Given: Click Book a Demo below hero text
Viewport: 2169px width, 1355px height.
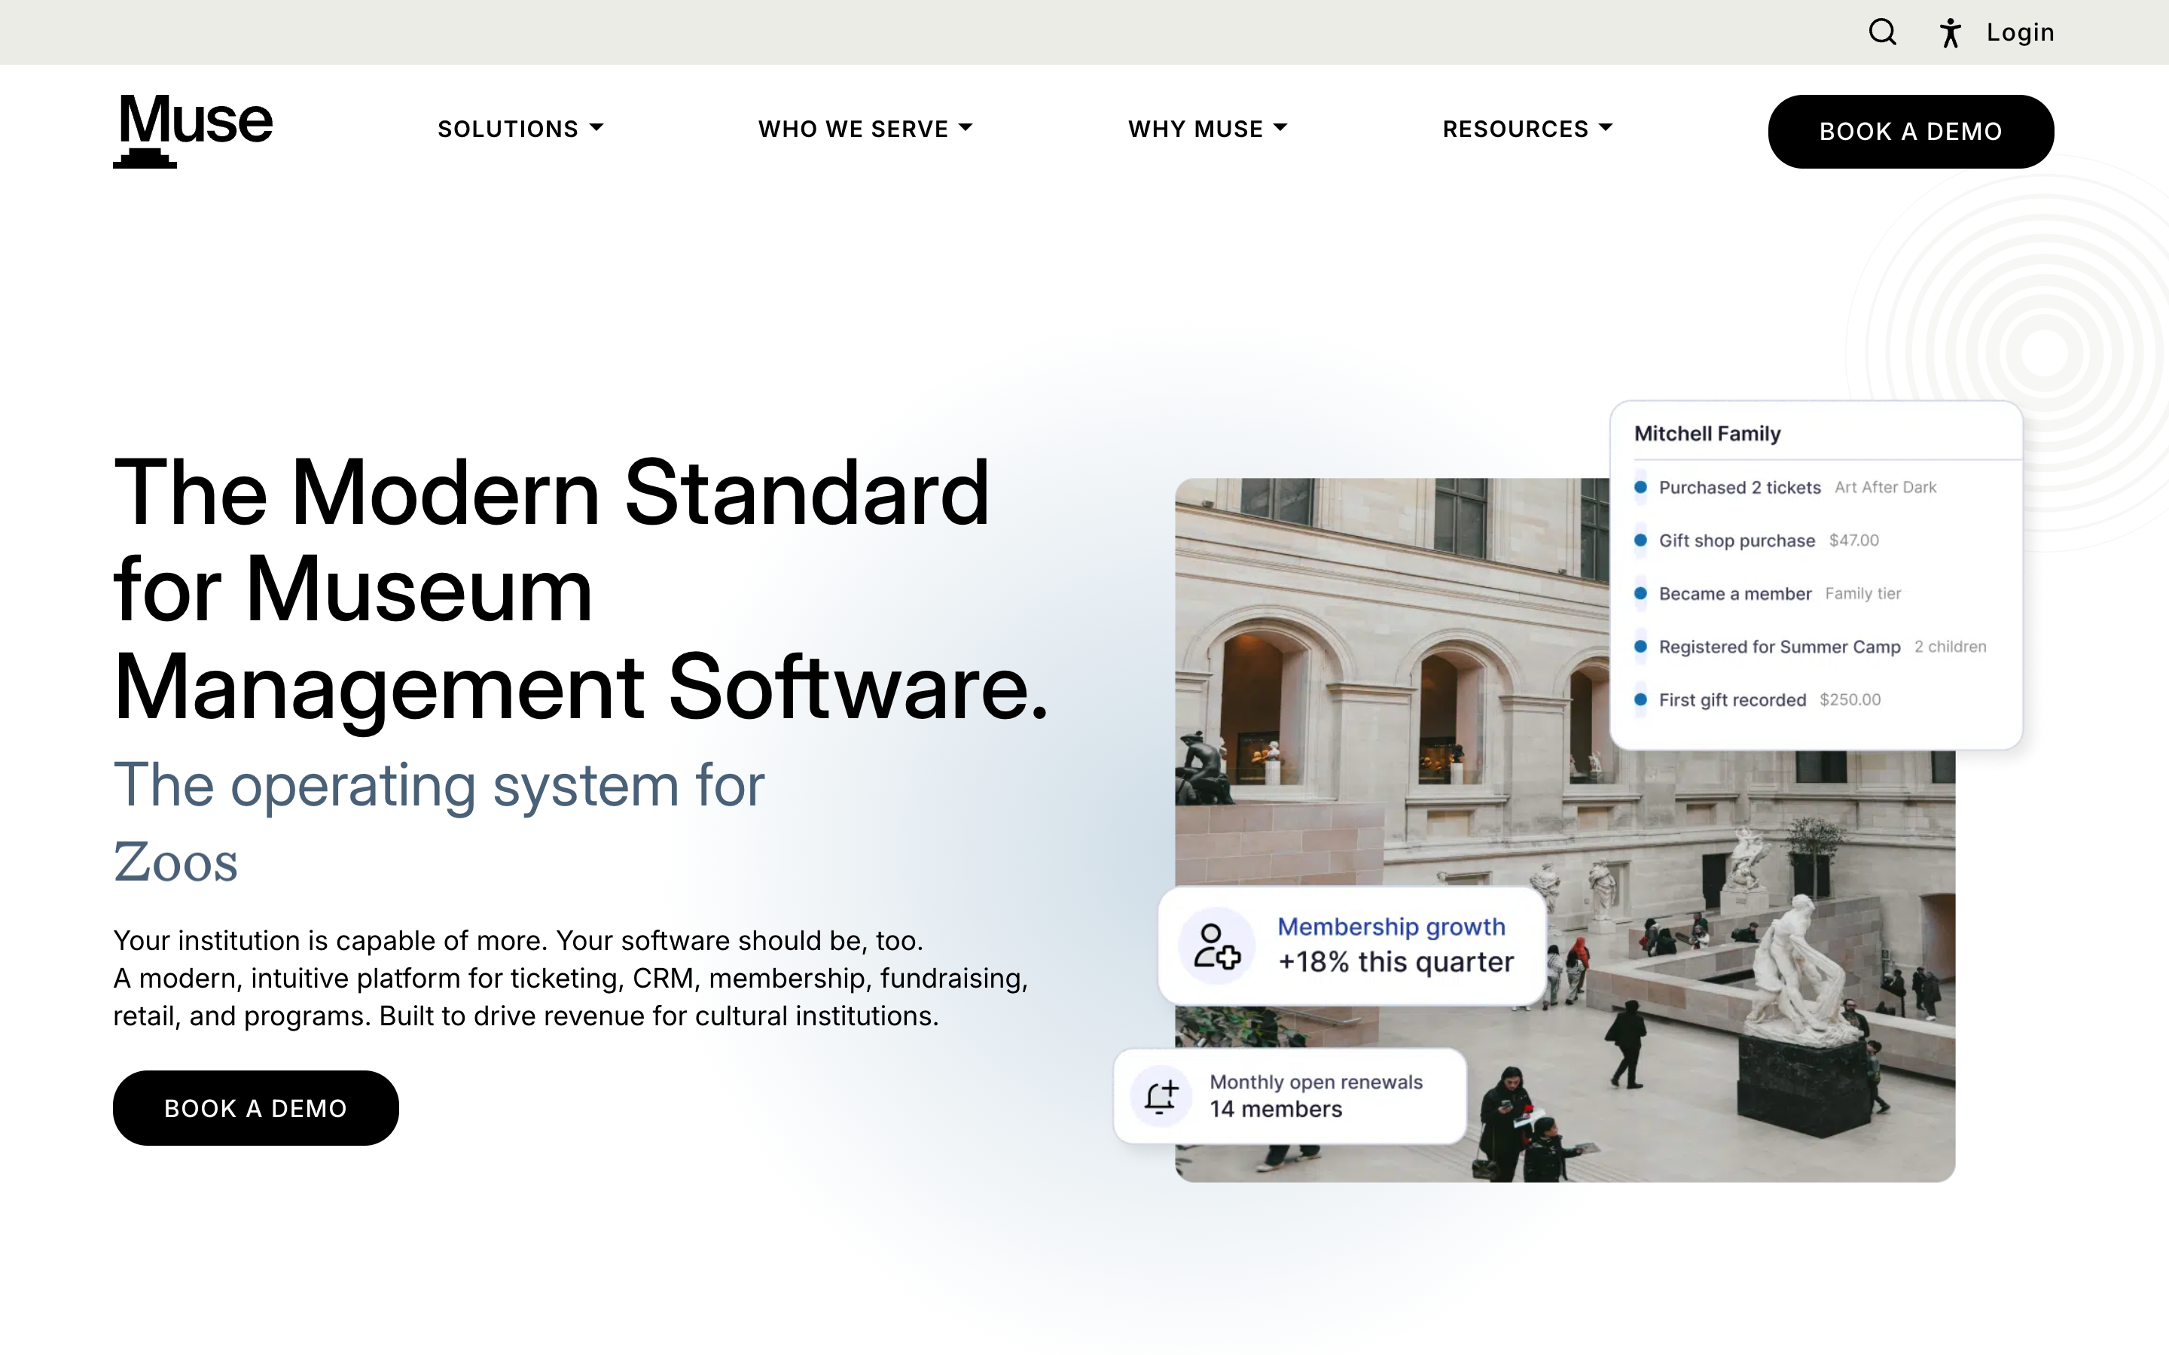Looking at the screenshot, I should (x=255, y=1107).
